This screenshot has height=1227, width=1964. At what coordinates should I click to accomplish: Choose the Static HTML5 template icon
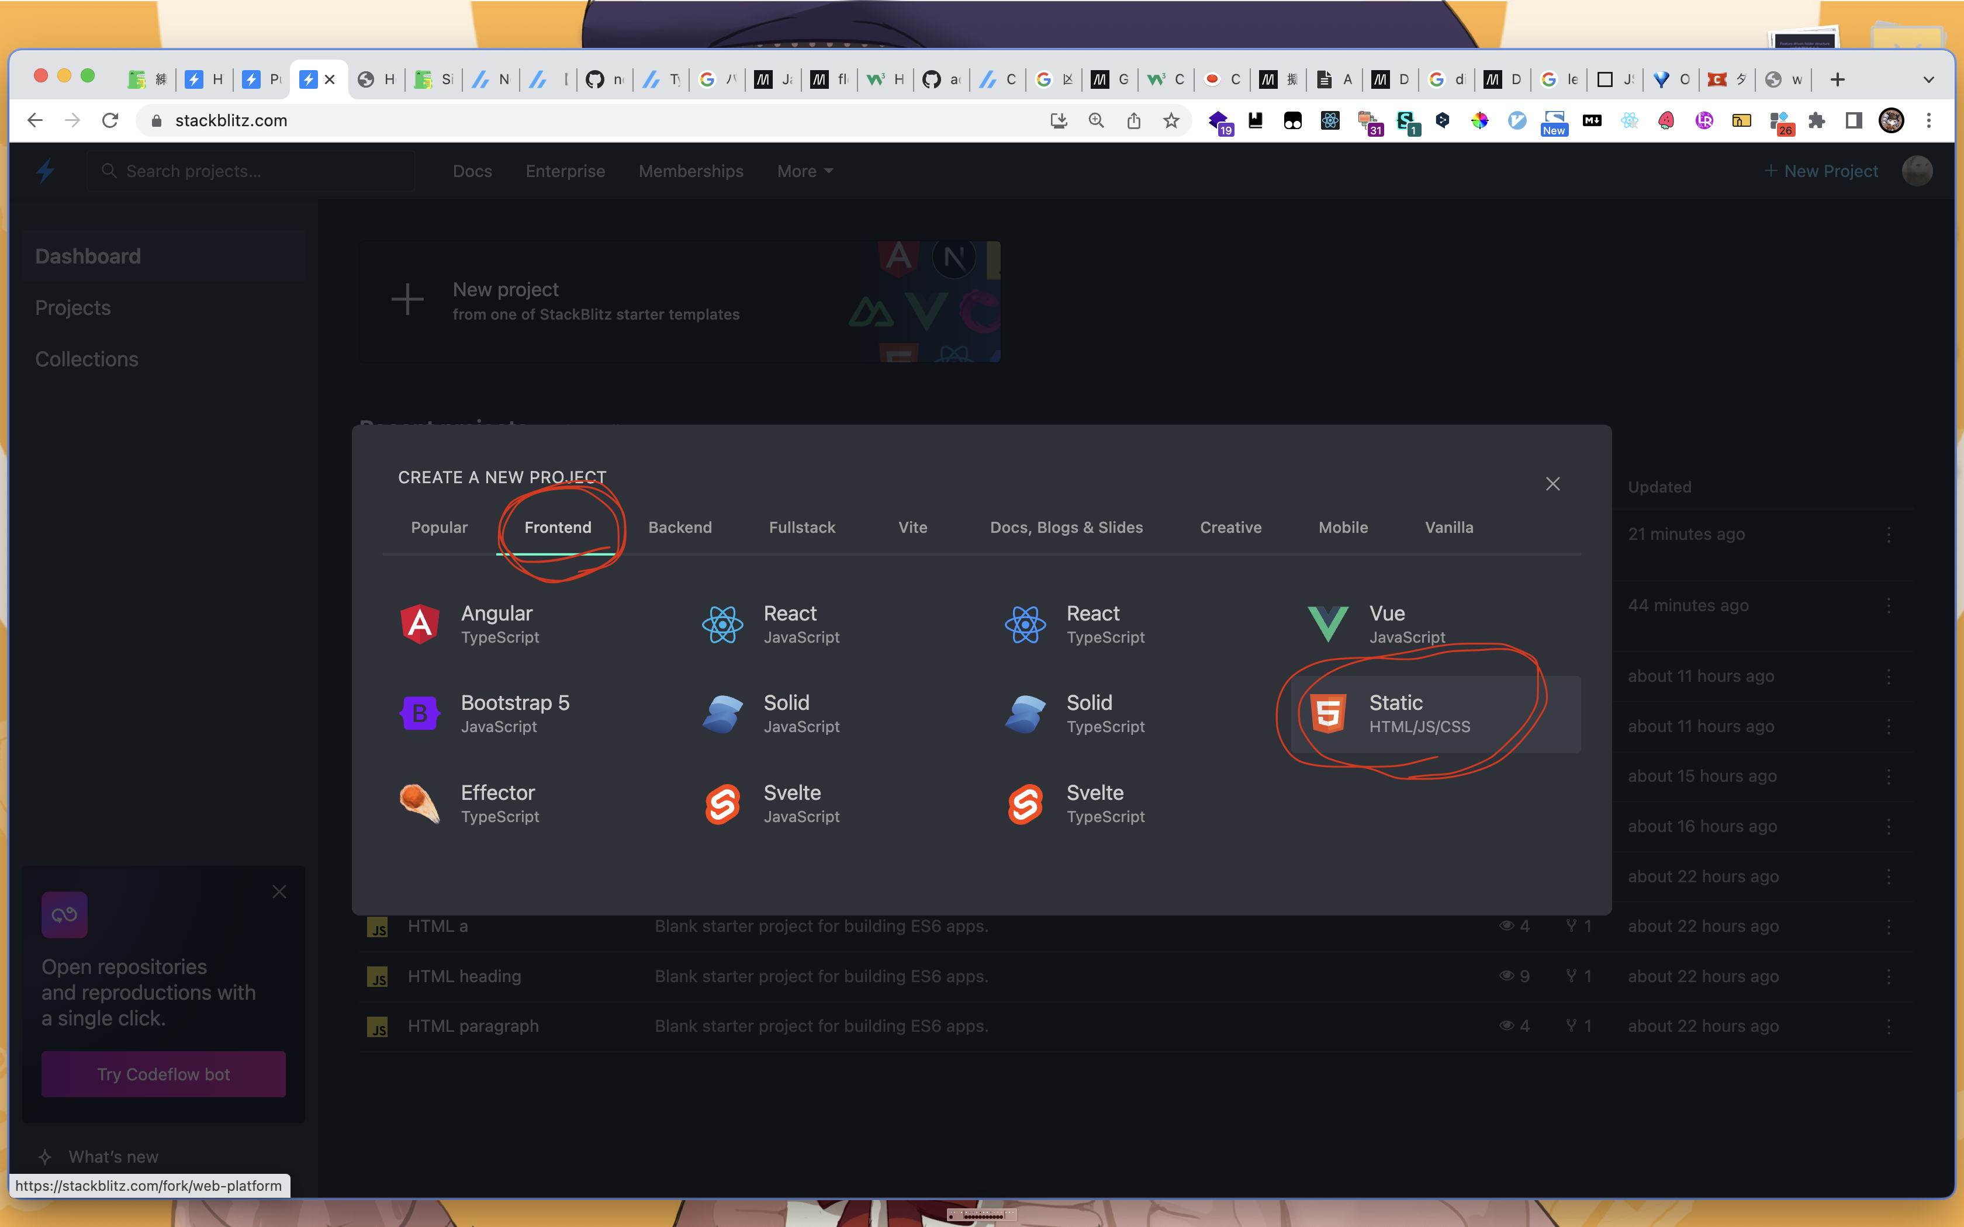click(1327, 713)
